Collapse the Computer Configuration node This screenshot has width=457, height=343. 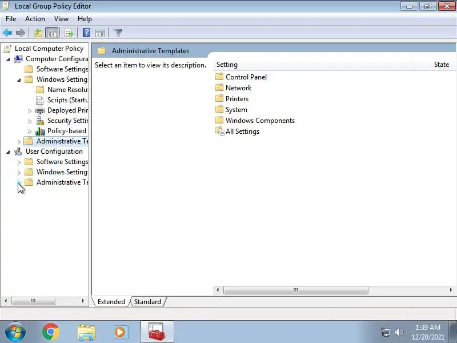8,59
